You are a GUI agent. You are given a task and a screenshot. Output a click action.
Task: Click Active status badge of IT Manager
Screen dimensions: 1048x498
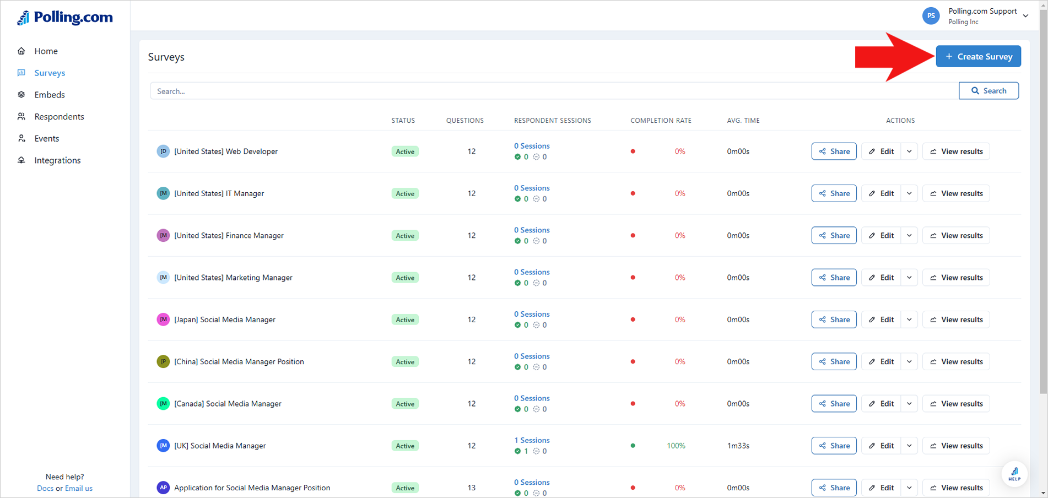tap(405, 193)
